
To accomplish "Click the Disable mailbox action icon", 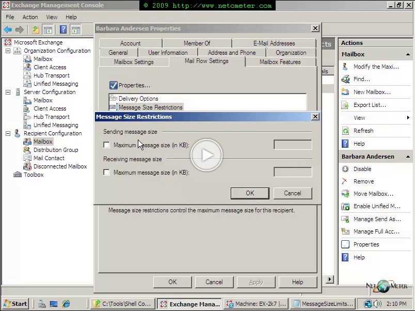I will pos(345,169).
